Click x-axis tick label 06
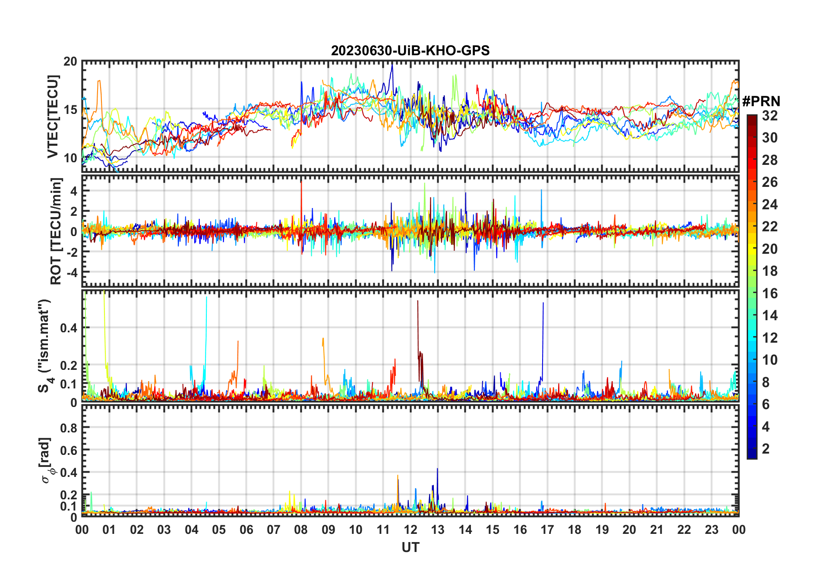 246,529
